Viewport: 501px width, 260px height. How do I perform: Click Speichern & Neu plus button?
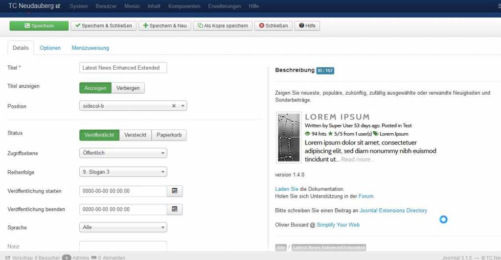[164, 26]
